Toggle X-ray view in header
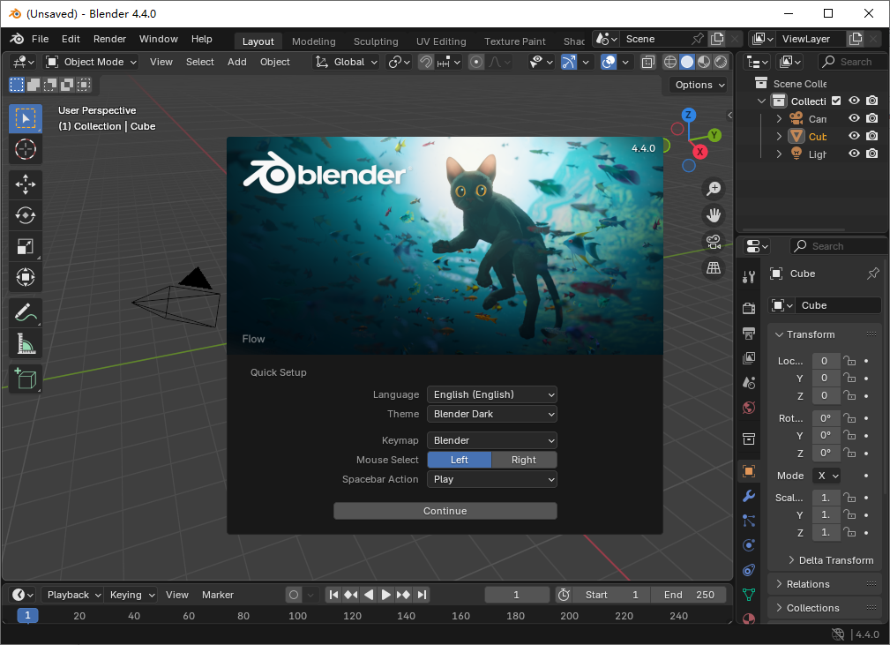Image resolution: width=890 pixels, height=645 pixels. 647,62
